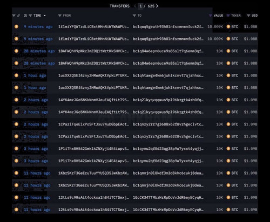Click 10.009K value in upper 9-minutes row

[x=215, y=27]
